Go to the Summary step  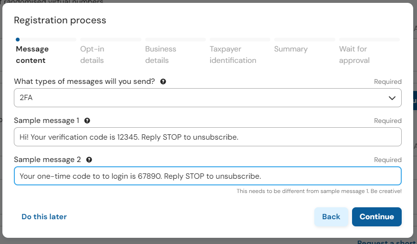click(x=291, y=49)
